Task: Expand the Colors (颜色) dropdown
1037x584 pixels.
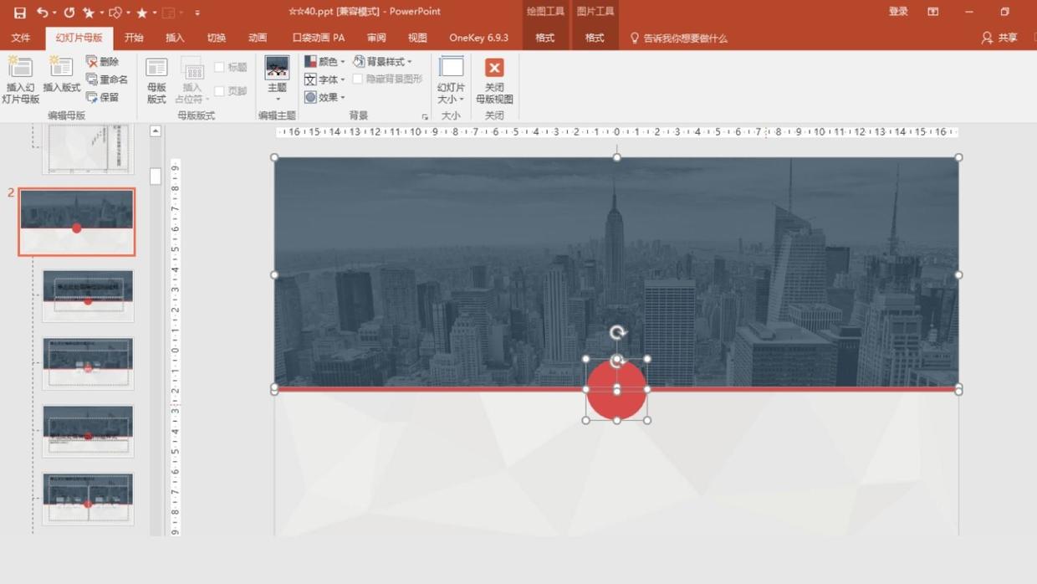Action: pyautogui.click(x=324, y=62)
